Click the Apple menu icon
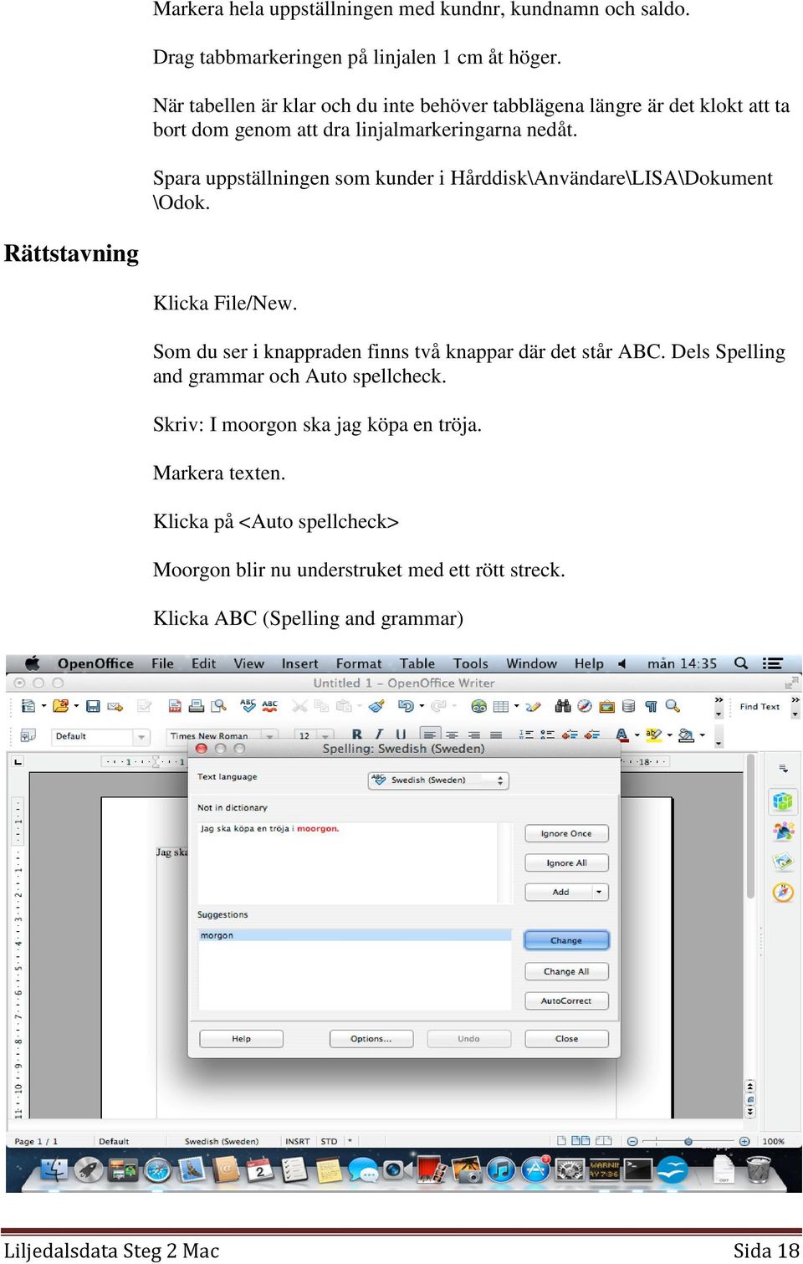Image resolution: width=803 pixels, height=1264 pixels. click(32, 663)
